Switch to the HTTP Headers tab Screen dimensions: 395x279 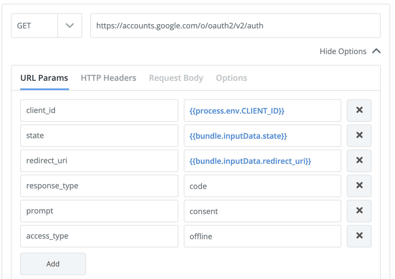click(x=108, y=78)
